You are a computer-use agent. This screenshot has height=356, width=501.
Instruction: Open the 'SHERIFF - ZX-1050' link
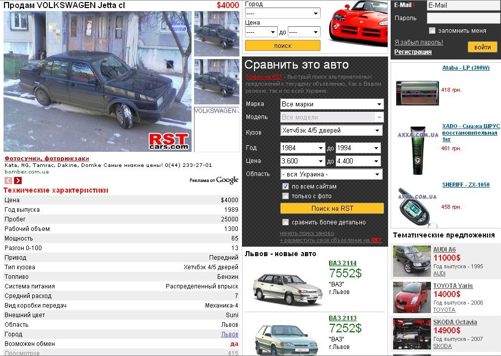click(466, 185)
